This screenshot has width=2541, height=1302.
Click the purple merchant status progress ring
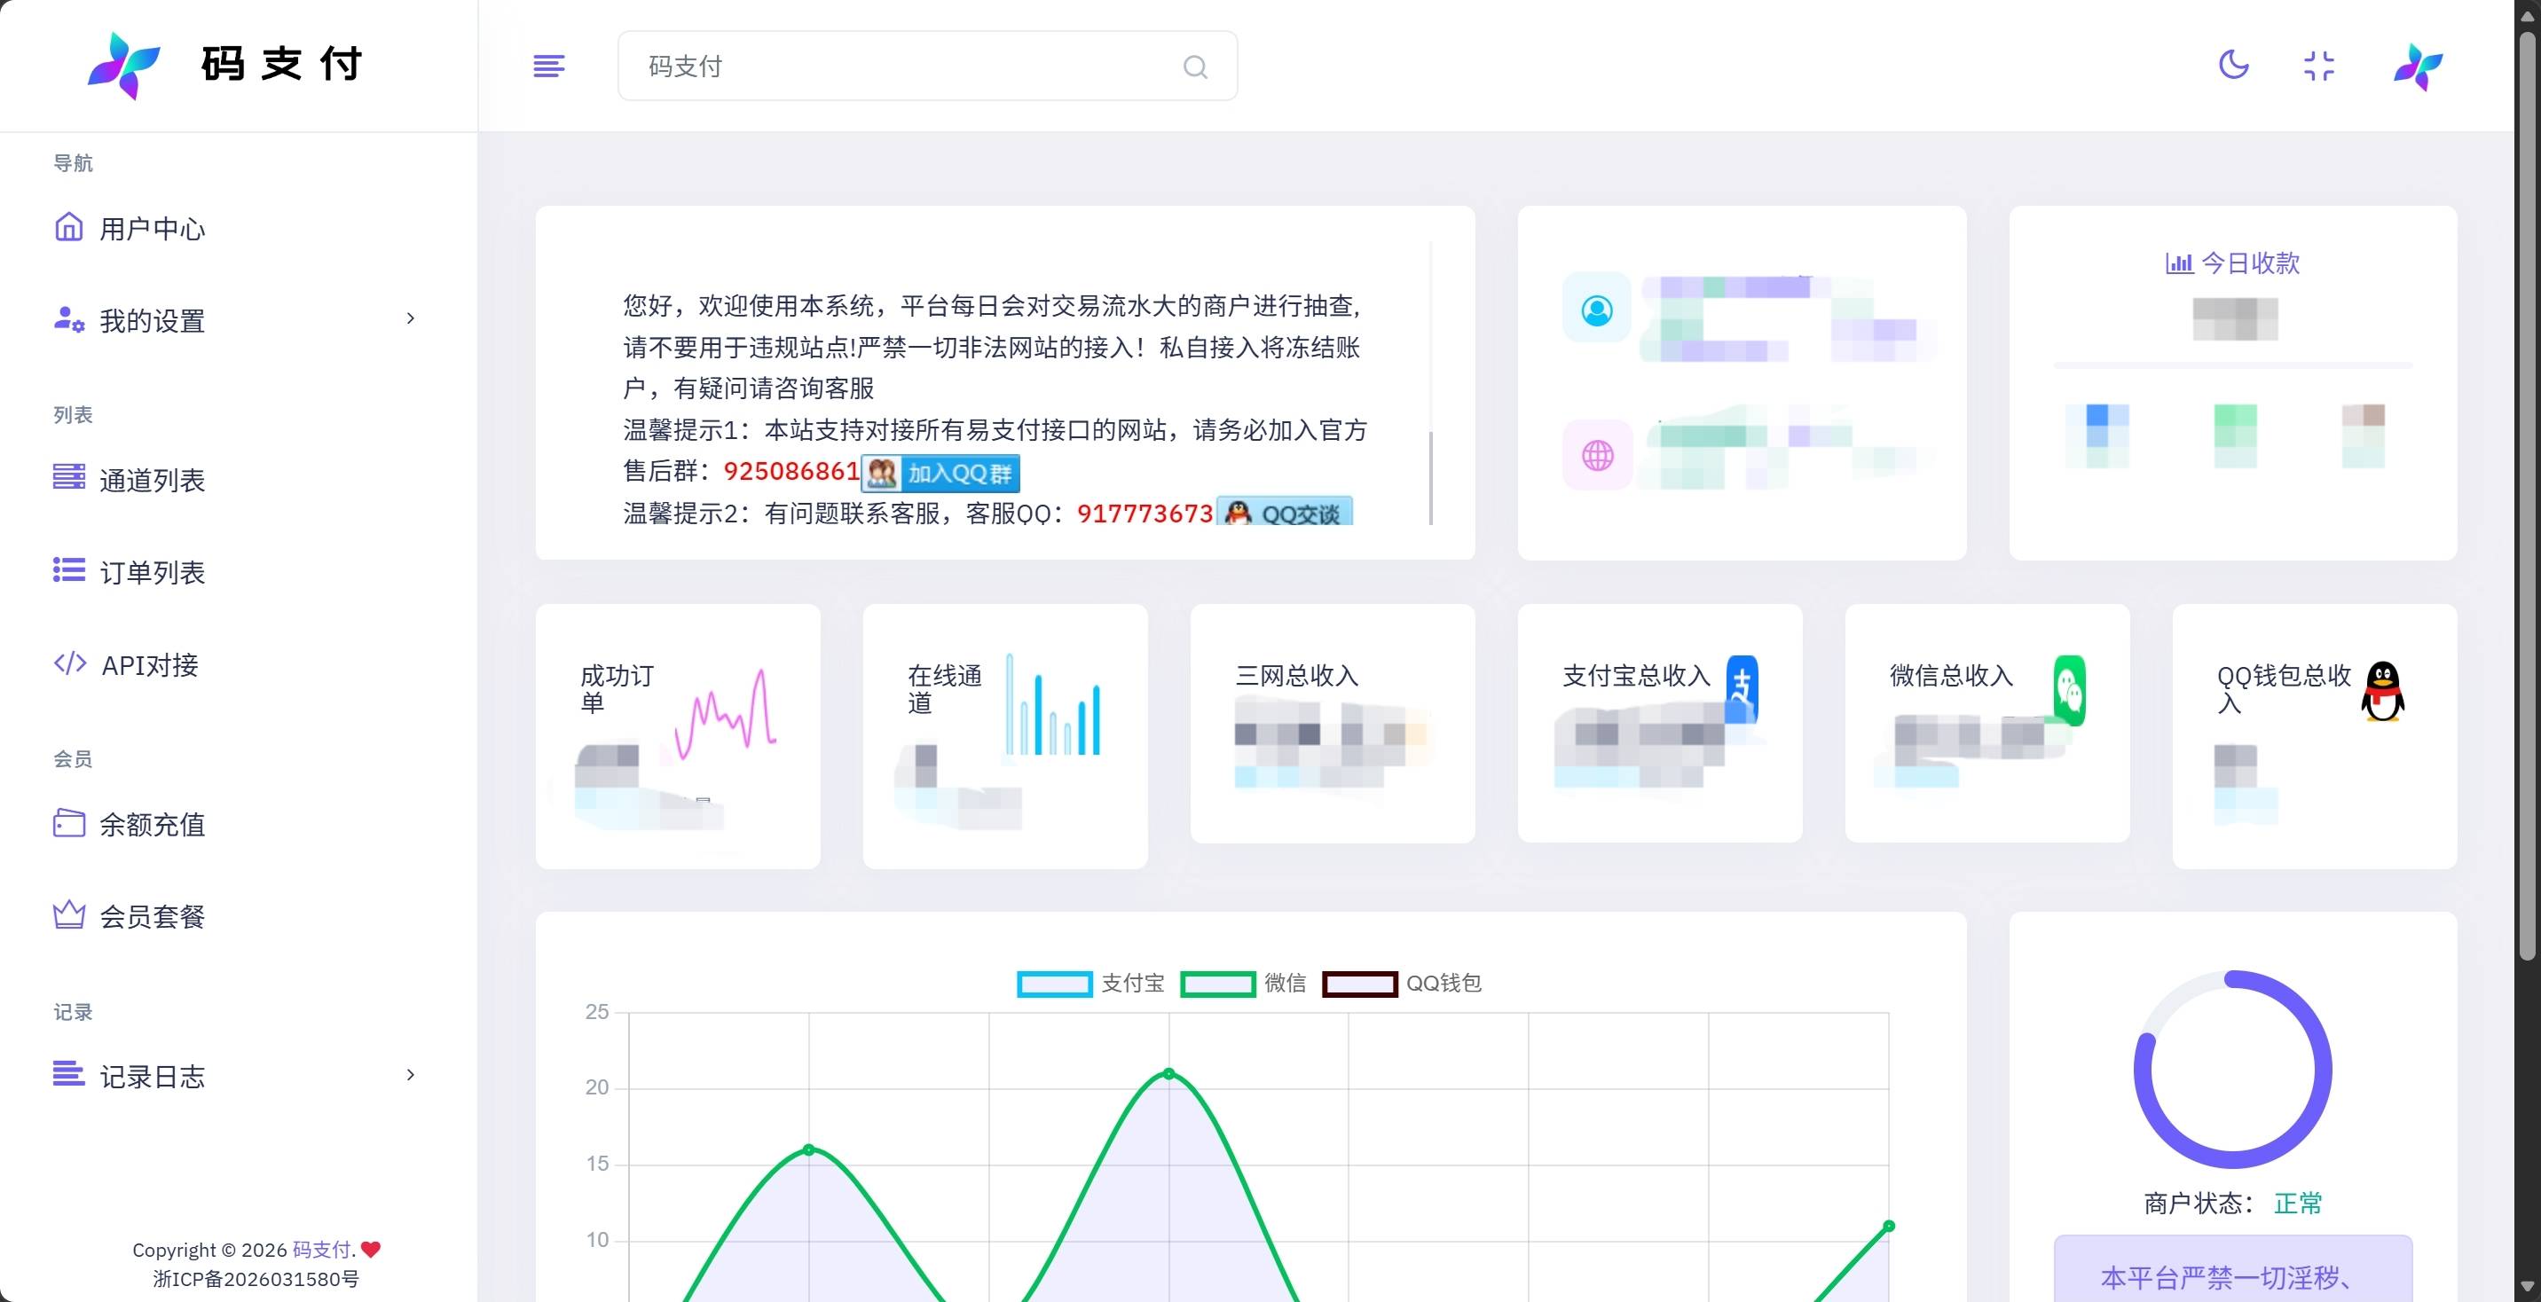tap(2232, 1070)
